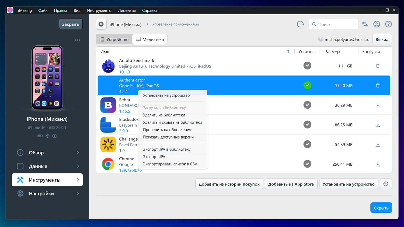The image size is (404, 227).
Task: Open the account profile icon
Action: 377,24
